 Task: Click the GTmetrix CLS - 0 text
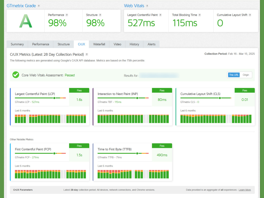click(190, 102)
